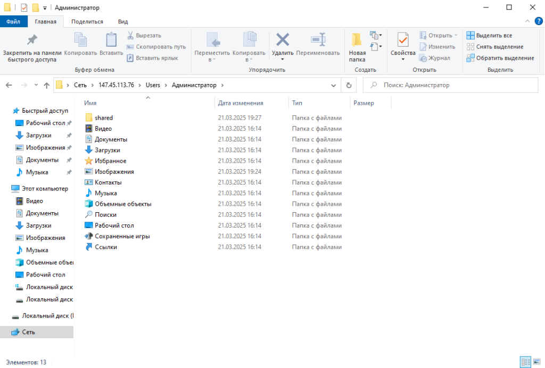Click Сеть in the address breadcrumb
The image size is (545, 368).
[x=80, y=85]
